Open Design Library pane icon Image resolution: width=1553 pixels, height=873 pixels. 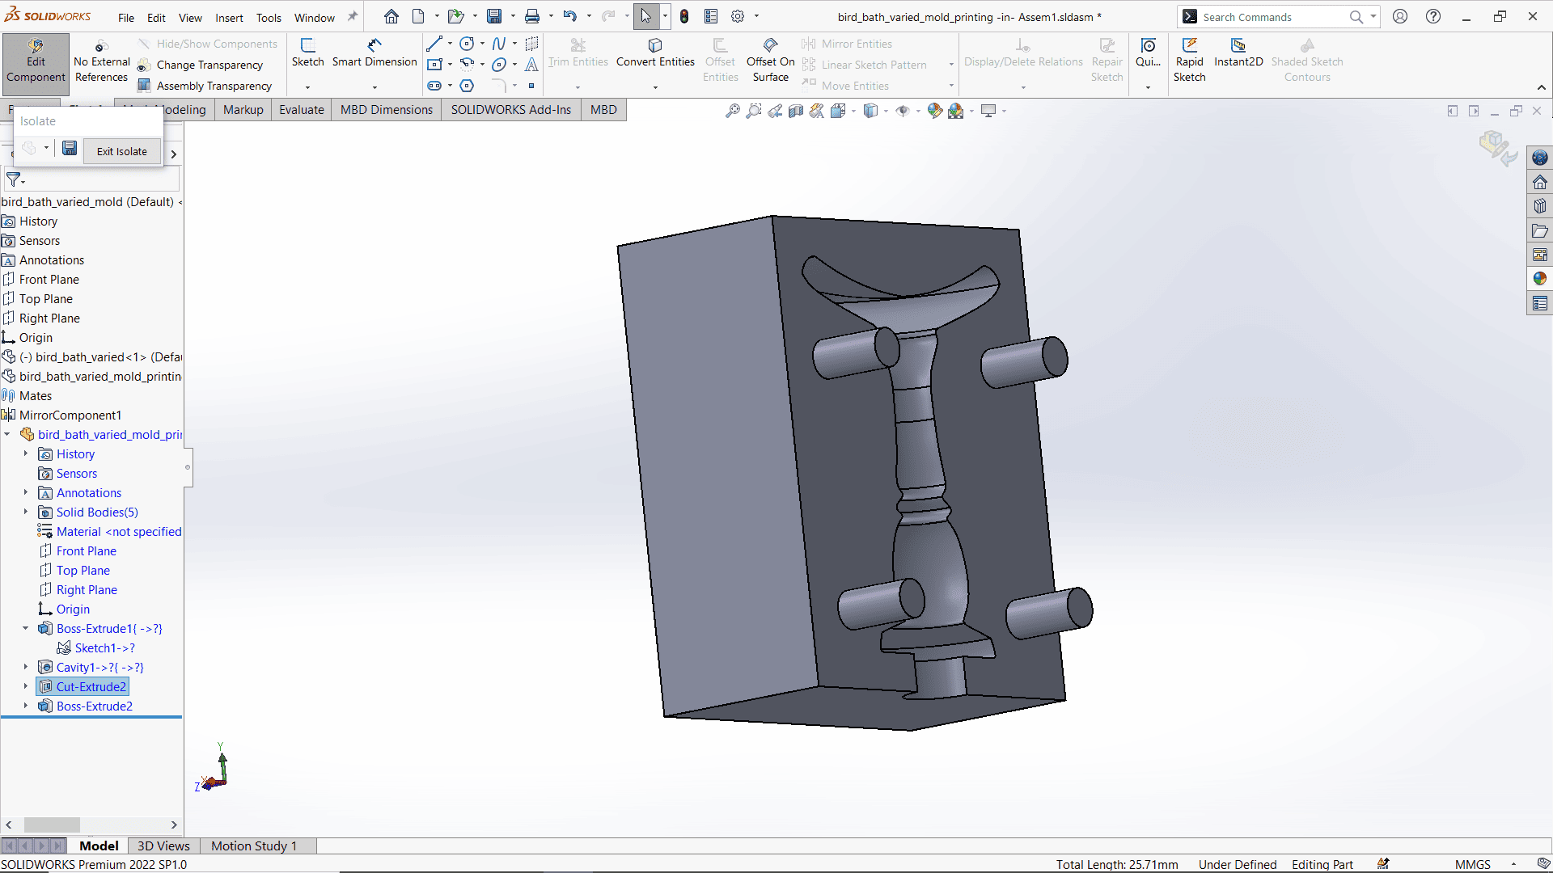(1539, 206)
